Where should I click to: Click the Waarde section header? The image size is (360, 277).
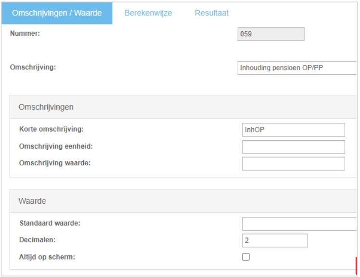pos(183,201)
